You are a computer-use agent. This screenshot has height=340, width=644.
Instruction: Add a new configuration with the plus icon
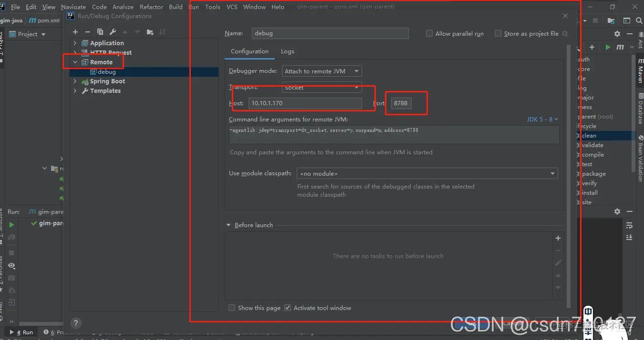(x=75, y=32)
